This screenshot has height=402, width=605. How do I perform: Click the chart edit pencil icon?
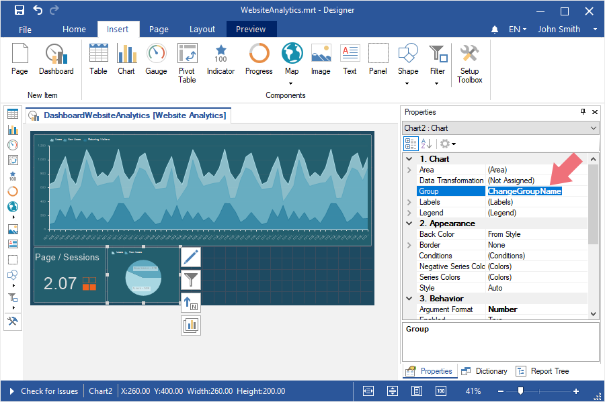(x=191, y=257)
